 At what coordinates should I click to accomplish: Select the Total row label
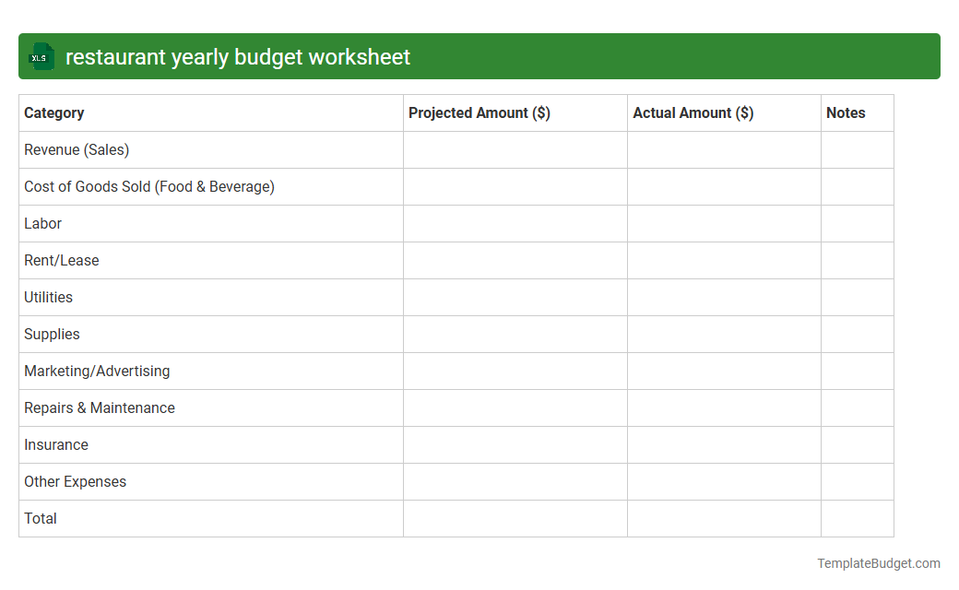pyautogui.click(x=41, y=518)
